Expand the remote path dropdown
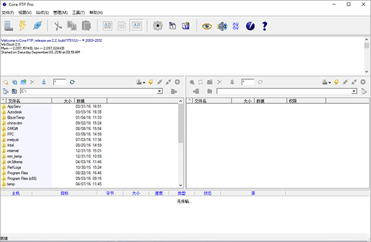The image size is (371, 242). coord(354,91)
